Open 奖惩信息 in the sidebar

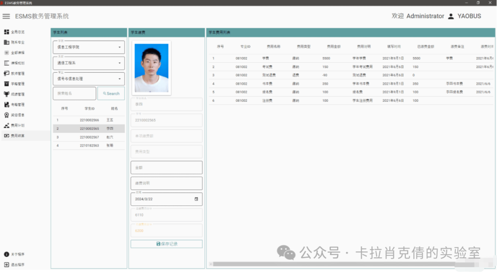(17, 115)
